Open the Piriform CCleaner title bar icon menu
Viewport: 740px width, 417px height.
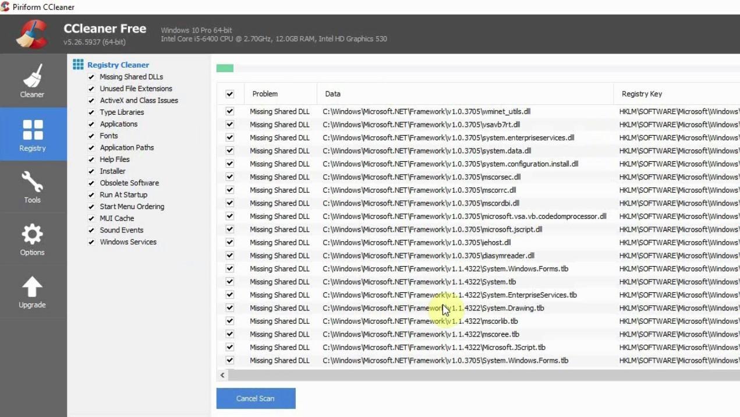[5, 7]
